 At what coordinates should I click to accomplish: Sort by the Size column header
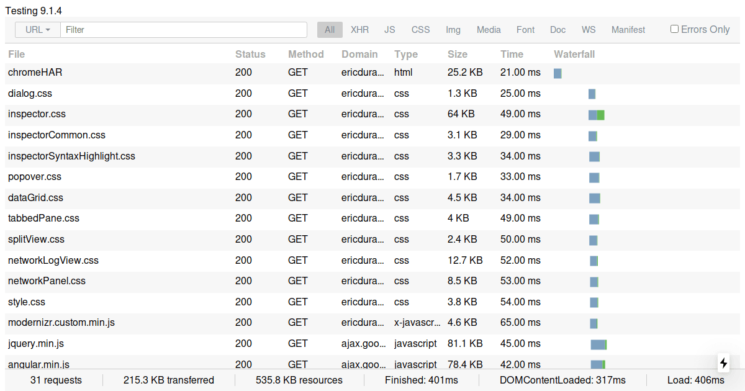click(x=458, y=54)
